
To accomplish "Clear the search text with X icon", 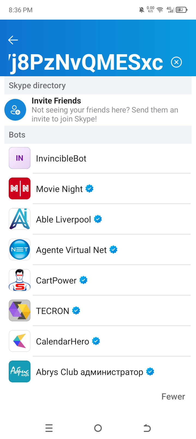I will [176, 62].
